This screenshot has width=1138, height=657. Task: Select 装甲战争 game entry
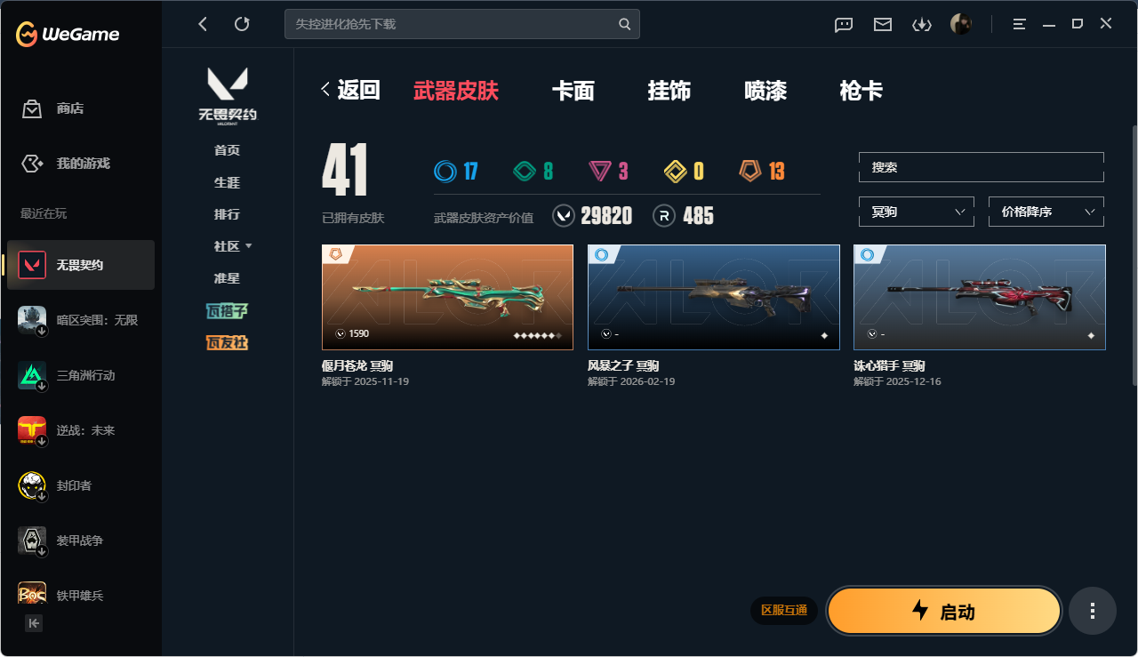(81, 541)
